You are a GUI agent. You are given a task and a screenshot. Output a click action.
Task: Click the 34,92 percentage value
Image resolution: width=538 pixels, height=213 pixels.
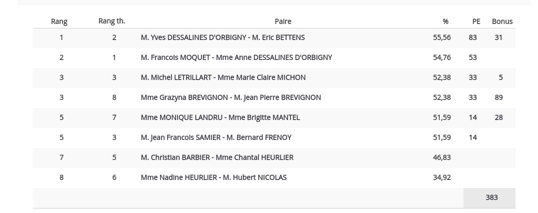[x=442, y=177]
